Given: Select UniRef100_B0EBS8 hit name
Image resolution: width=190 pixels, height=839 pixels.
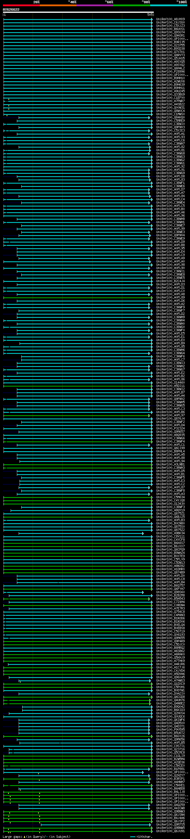Looking at the screenshot, I should click(x=170, y=628).
